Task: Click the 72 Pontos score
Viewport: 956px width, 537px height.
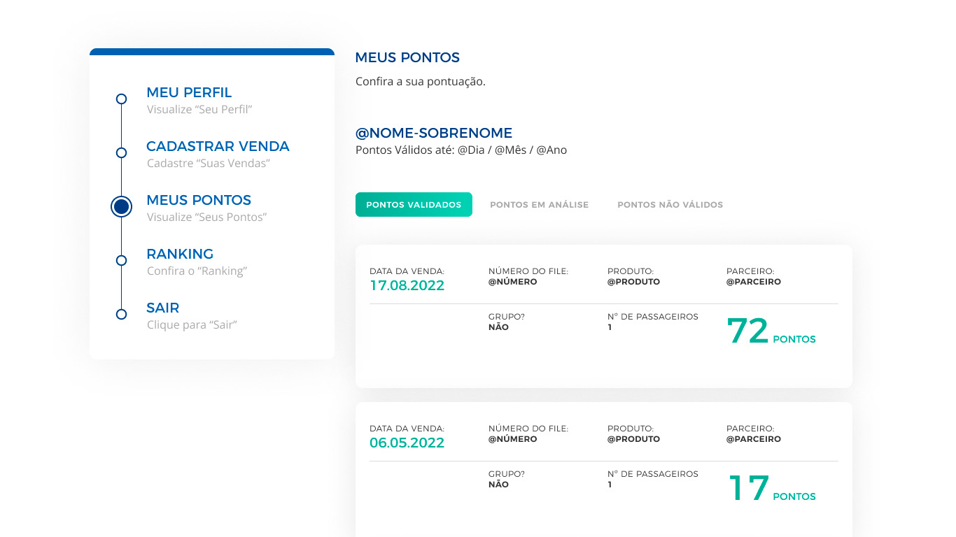Action: coord(771,332)
